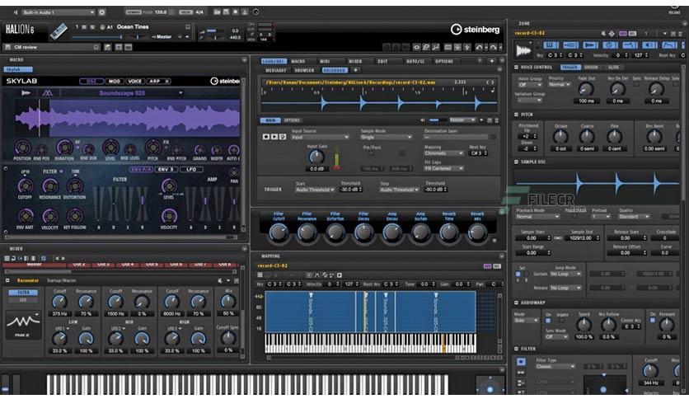Select the fourth blue section icon in Zone toolbar

click(x=610, y=45)
